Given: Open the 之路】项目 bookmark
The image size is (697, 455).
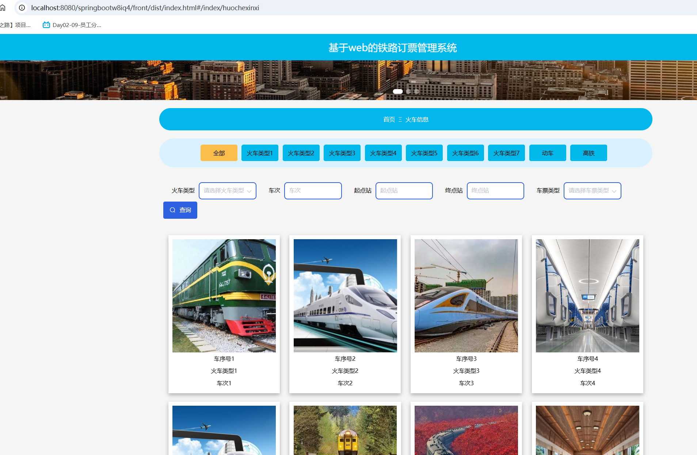Looking at the screenshot, I should [15, 25].
